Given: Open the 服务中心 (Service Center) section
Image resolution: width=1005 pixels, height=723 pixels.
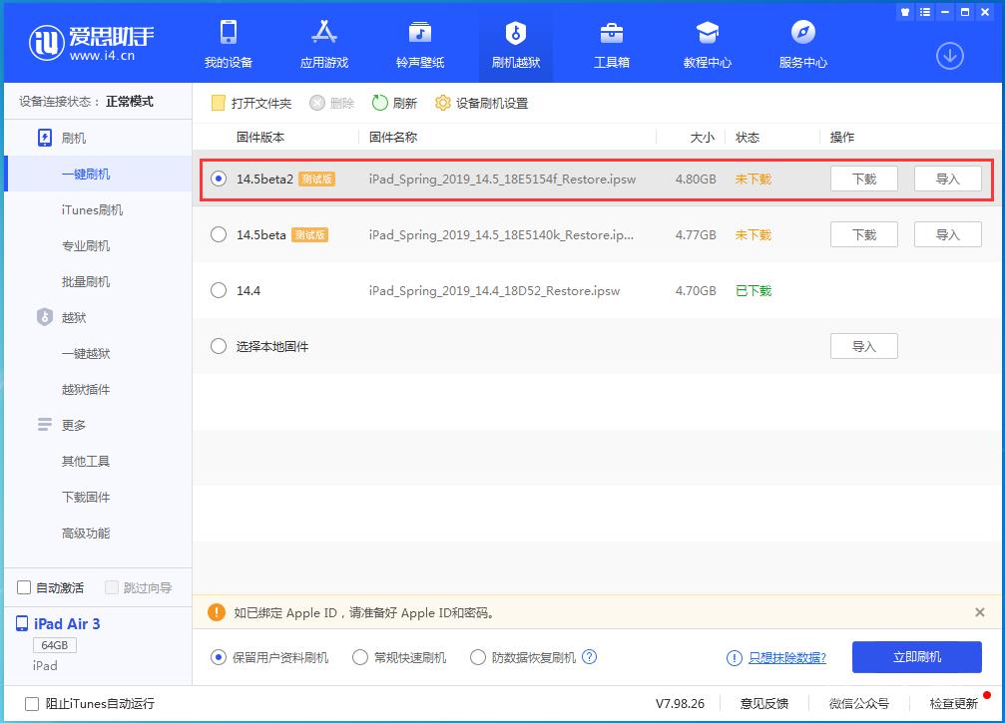Looking at the screenshot, I should [803, 43].
